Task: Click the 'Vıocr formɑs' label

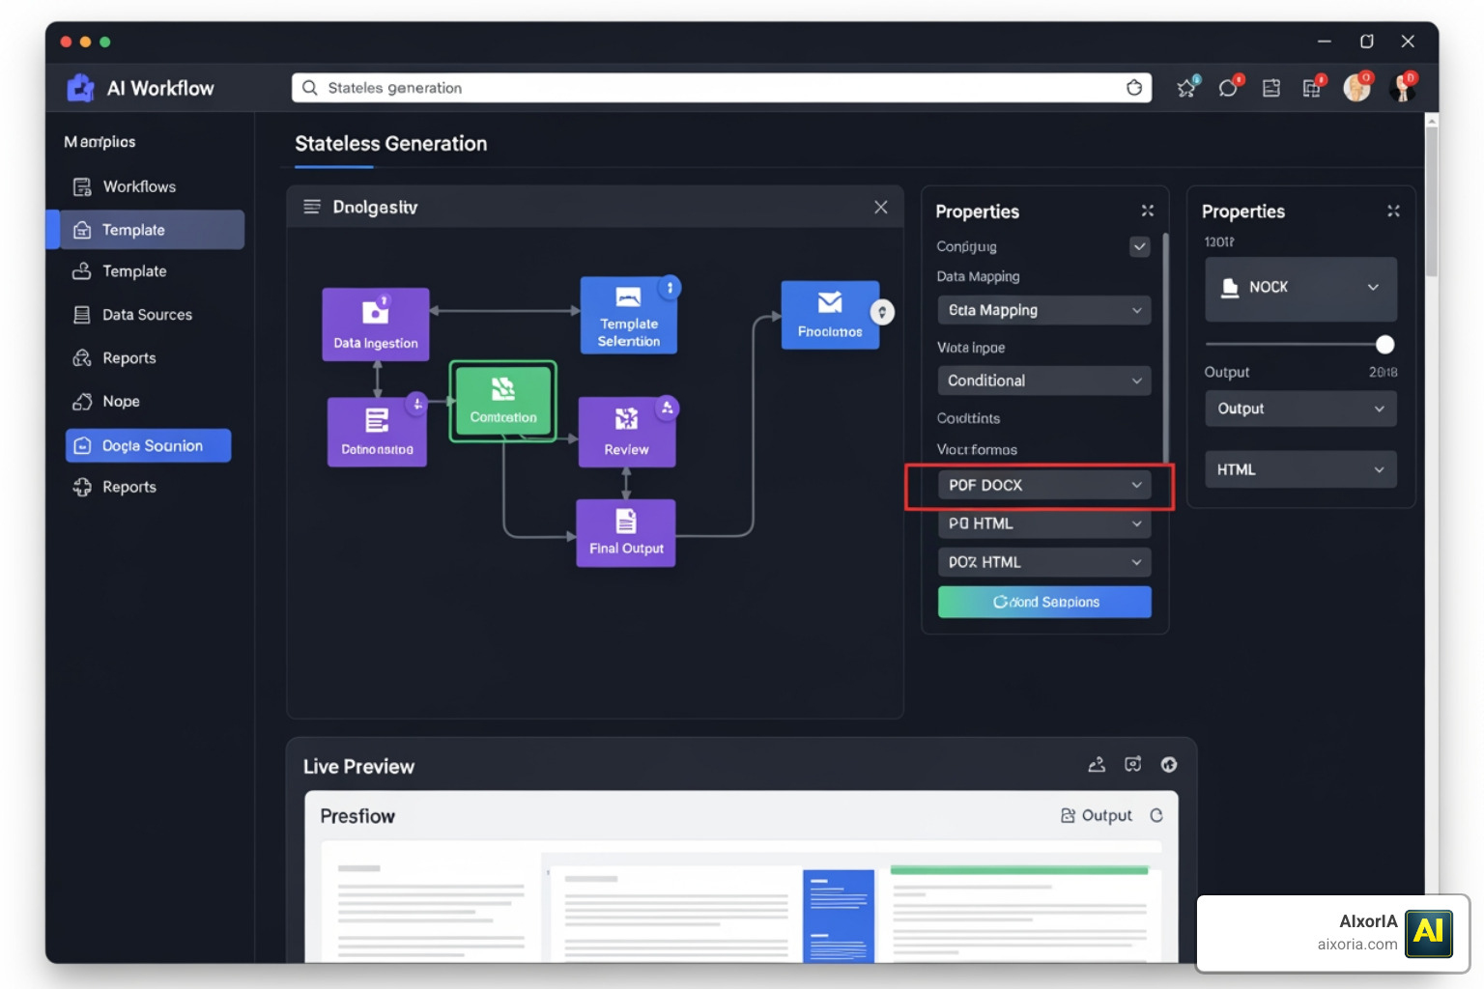Action: [977, 450]
